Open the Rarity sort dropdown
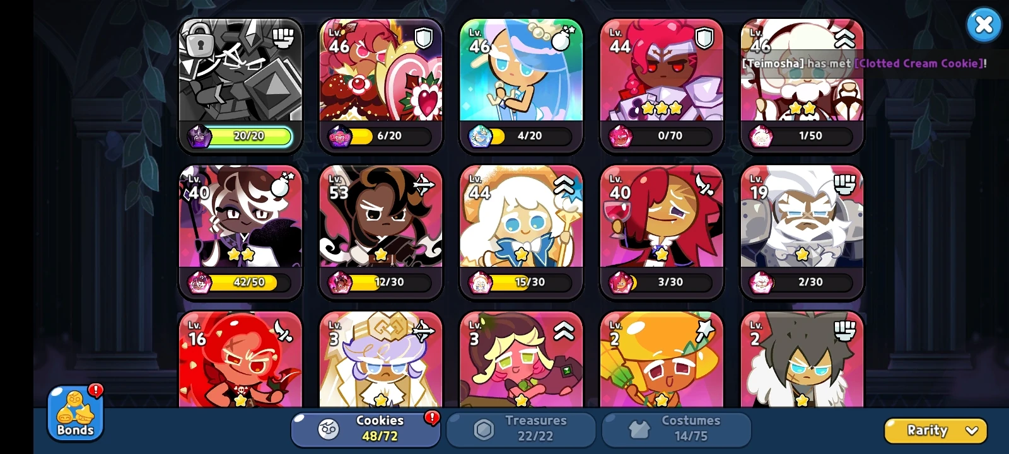1009x454 pixels. tap(936, 431)
